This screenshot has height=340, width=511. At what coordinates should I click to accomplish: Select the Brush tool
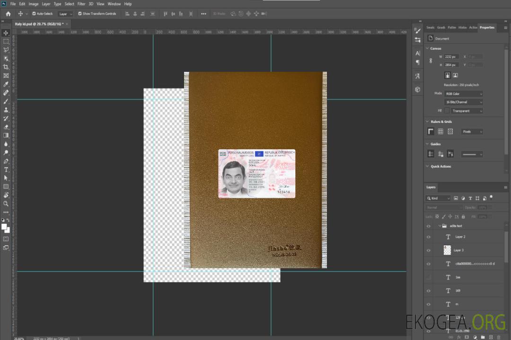[x=6, y=101]
